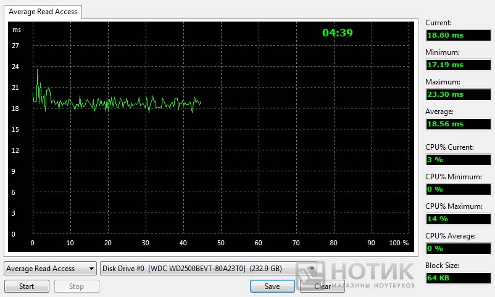
Task: Switch to the Average Read Access tab
Action: click(43, 12)
